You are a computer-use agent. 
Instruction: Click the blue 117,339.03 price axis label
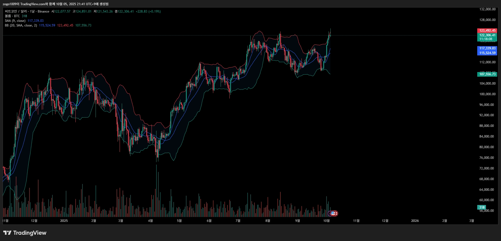(487, 48)
